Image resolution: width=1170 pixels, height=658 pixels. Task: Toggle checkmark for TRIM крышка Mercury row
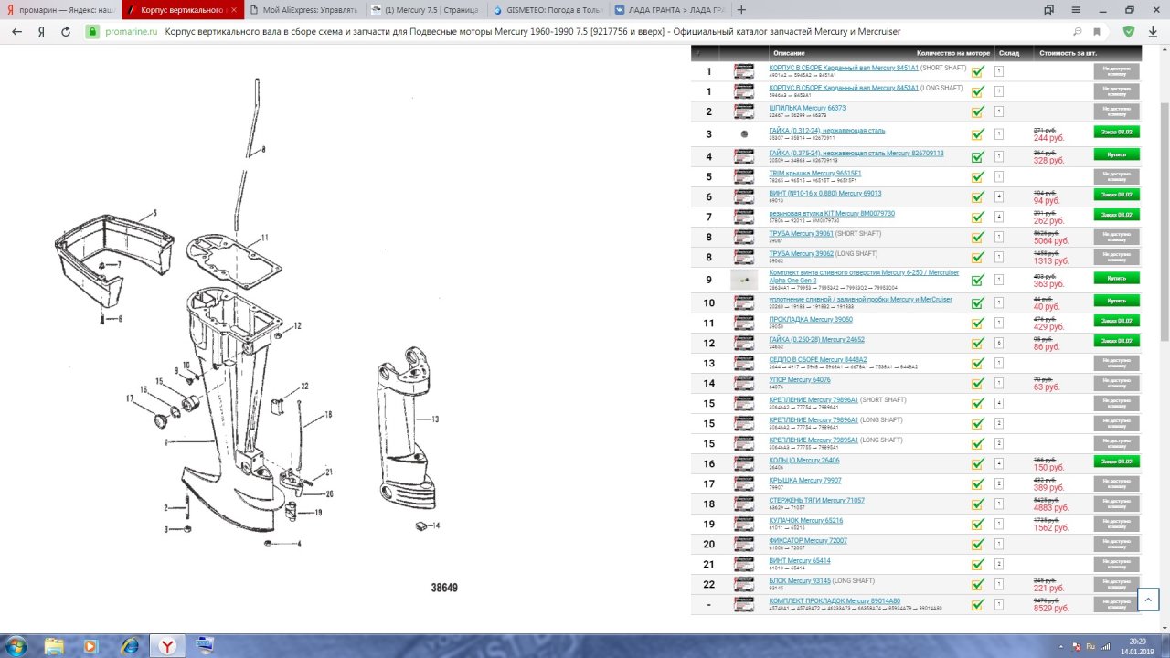tap(977, 175)
